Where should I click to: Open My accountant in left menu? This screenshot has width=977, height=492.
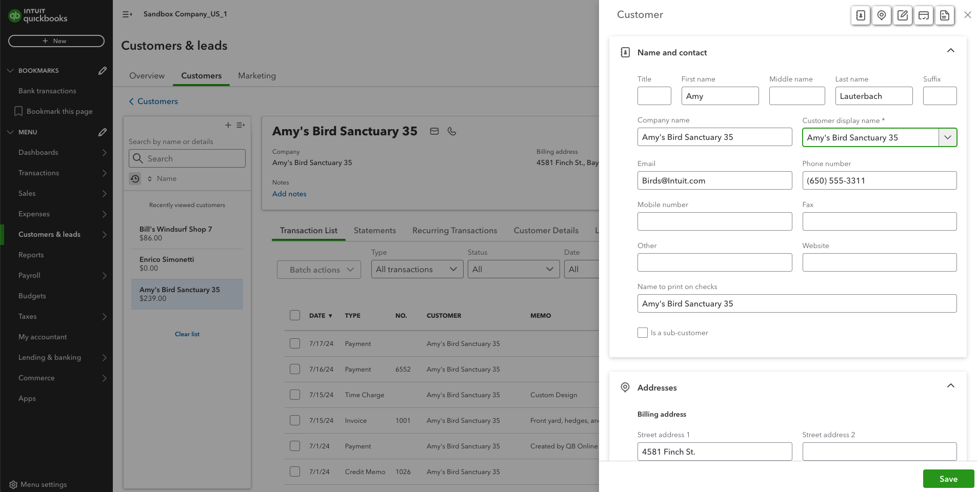coord(43,337)
